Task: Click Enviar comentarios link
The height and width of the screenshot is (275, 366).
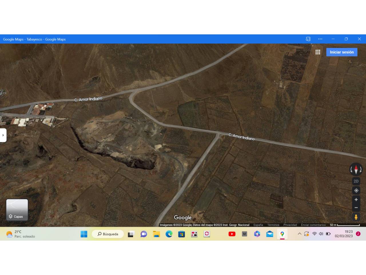Action: [313, 225]
